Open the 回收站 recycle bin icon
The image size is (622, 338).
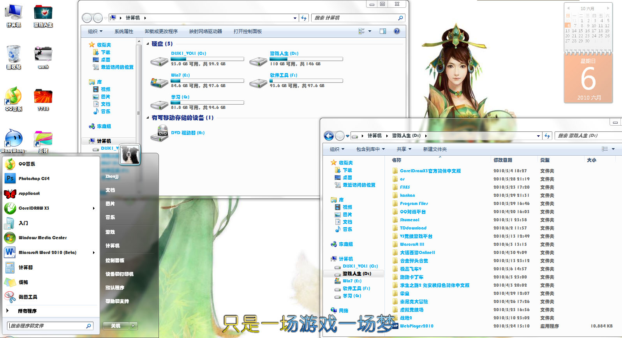coord(14,58)
